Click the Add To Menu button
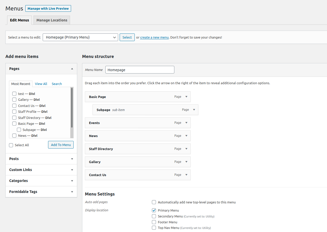Viewport: 327px width, 232px height. pos(61,145)
